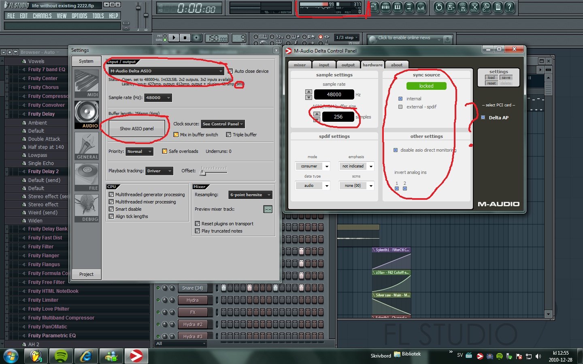Open MIDI settings in Settings sidebar
Viewport: 583px width, 364px height.
87,83
